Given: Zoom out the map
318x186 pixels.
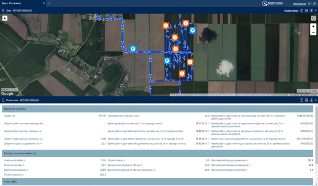Looking at the screenshot, I should click(x=313, y=33).
